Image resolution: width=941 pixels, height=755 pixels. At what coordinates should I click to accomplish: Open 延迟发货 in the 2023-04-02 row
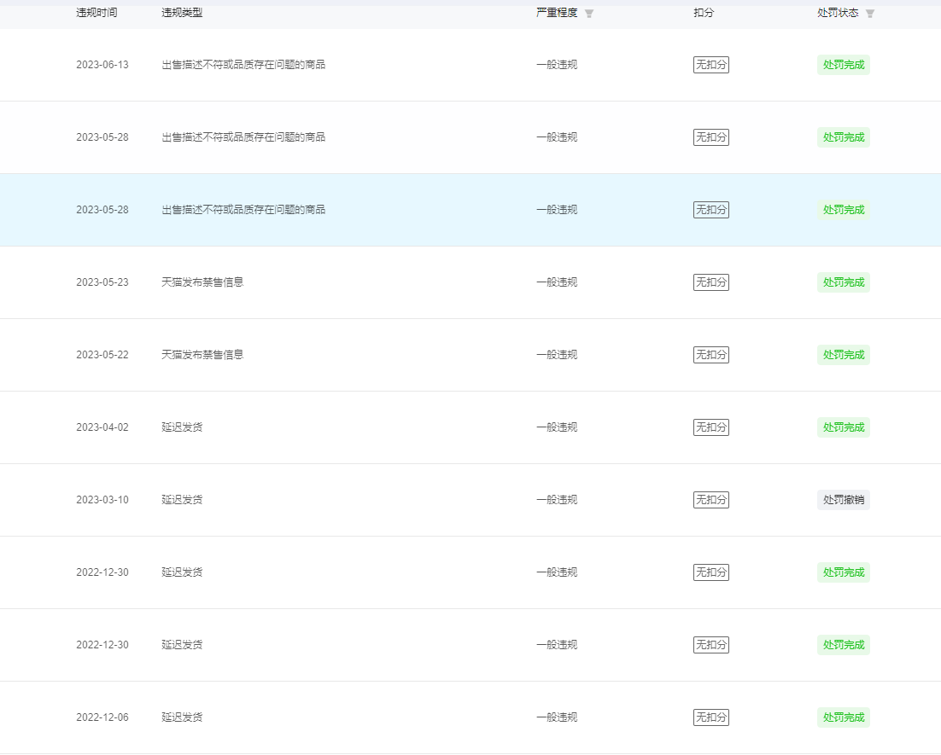point(182,427)
